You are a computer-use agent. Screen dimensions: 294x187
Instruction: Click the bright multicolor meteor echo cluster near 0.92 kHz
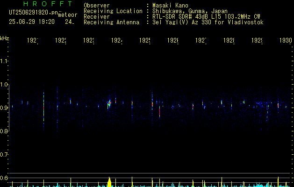tap(109, 103)
